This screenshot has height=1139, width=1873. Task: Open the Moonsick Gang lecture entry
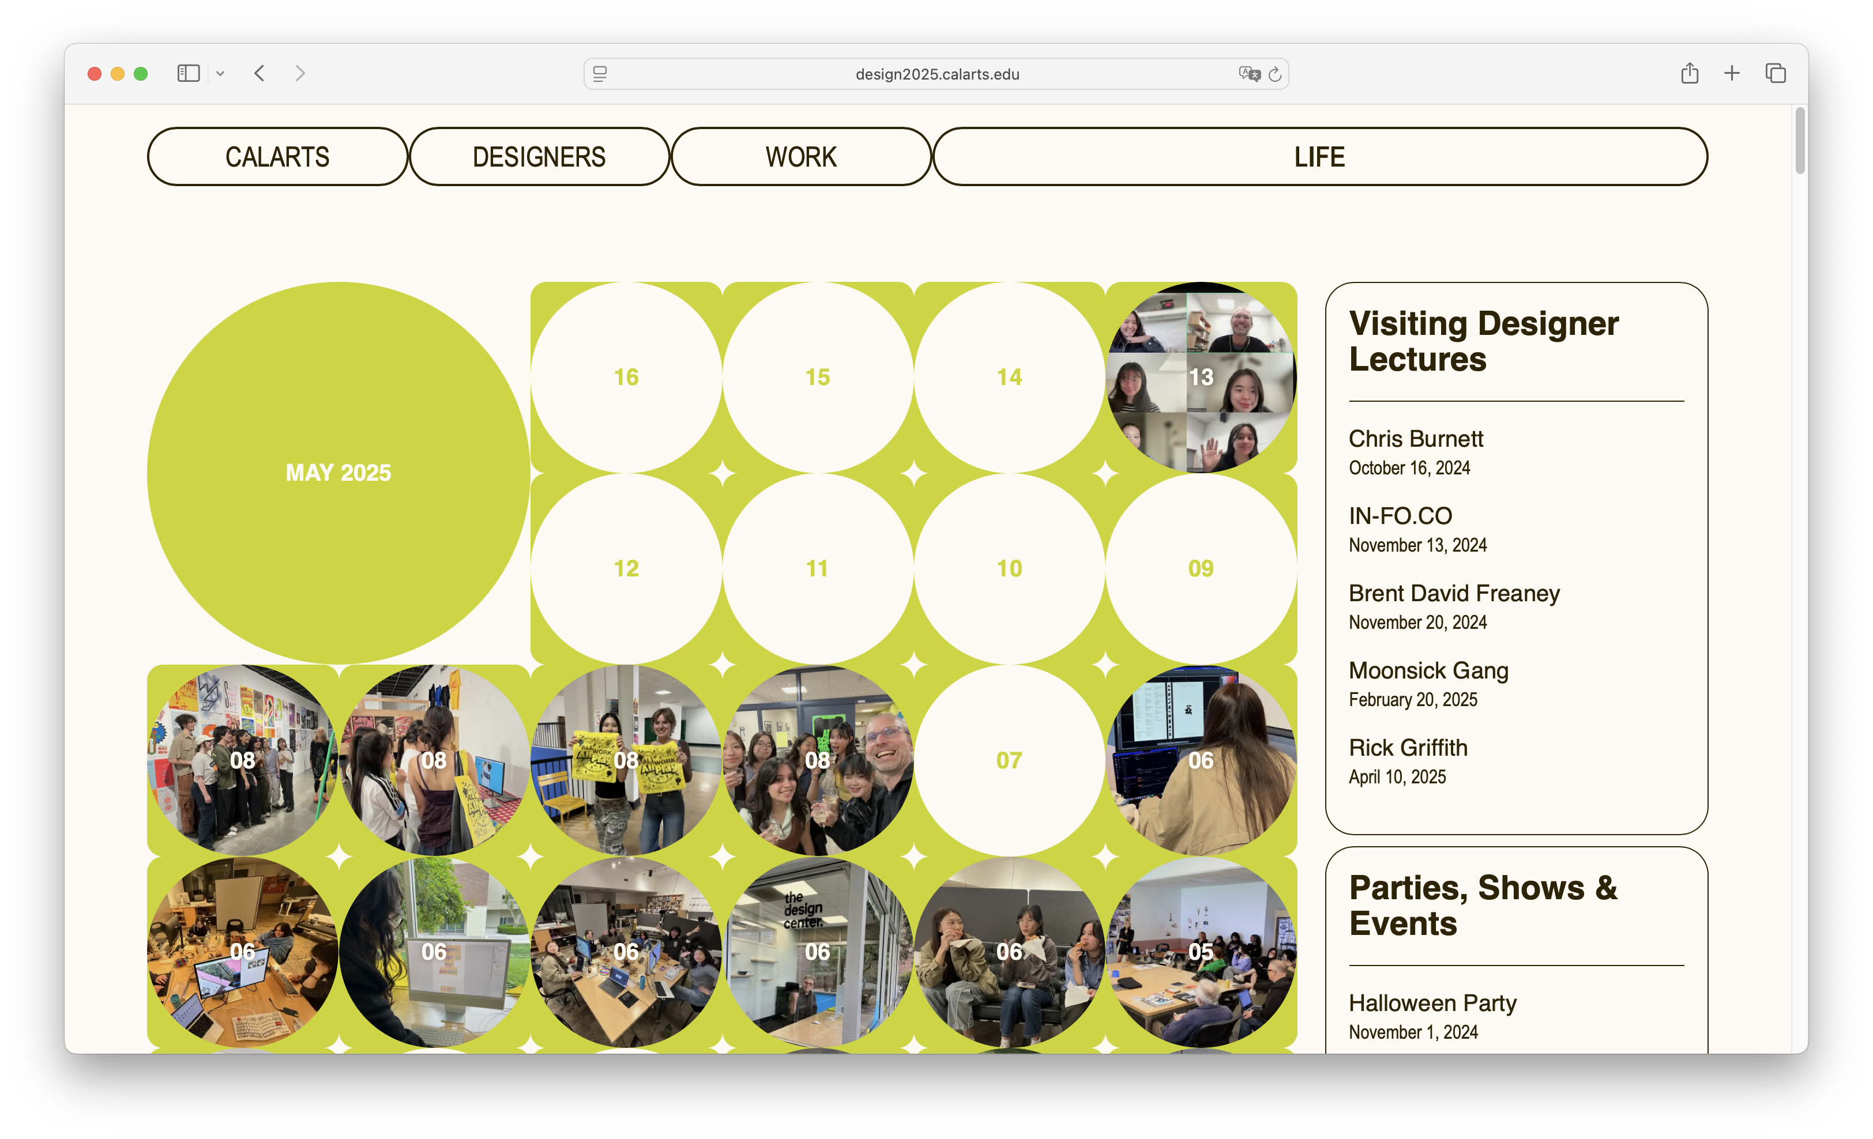[x=1428, y=670]
